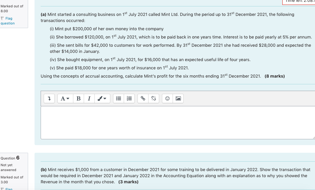
Task: Click the flag icon beside Question 6
Action: 2,189
